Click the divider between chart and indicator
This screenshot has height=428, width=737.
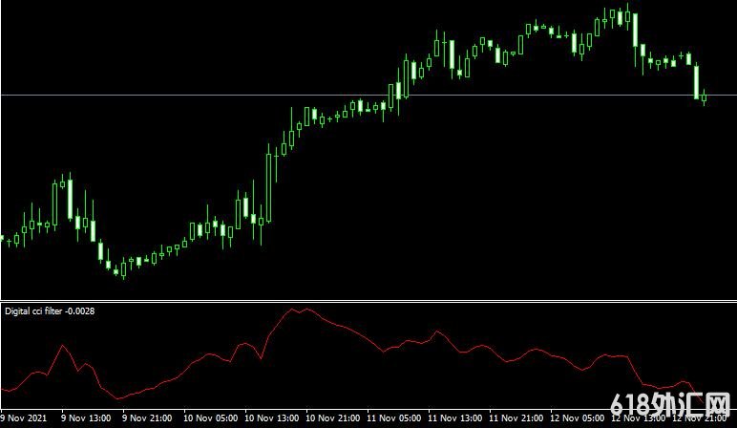coord(368,301)
